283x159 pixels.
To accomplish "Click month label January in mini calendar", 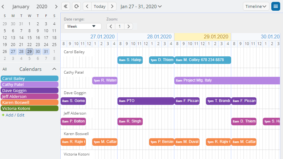I will tap(21, 7).
